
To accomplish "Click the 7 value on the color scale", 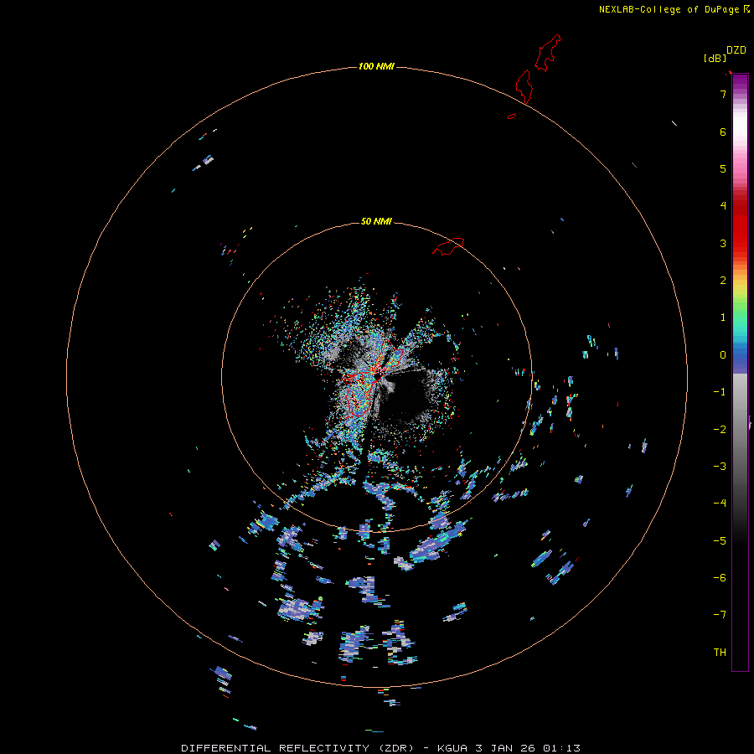I will pos(723,94).
